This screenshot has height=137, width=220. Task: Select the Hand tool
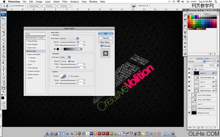click(4, 88)
